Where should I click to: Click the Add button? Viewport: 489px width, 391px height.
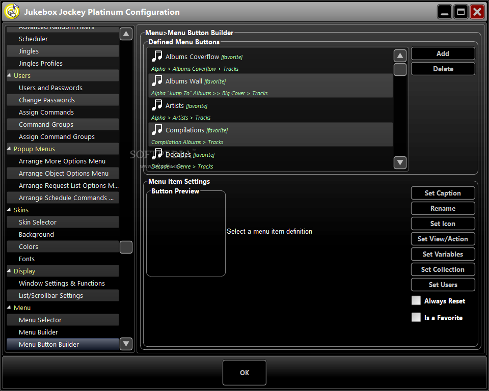point(443,53)
